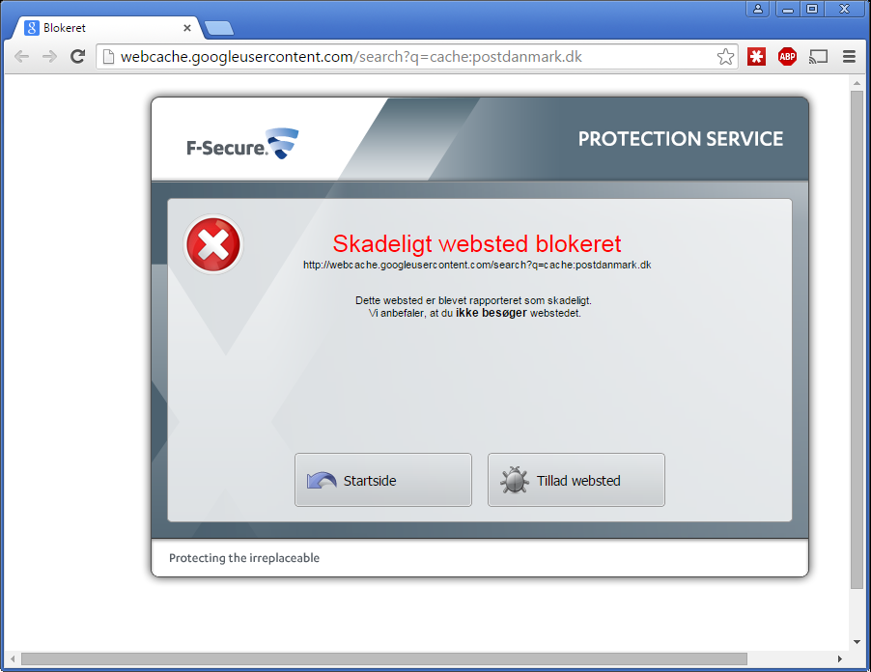871x672 pixels.
Task: Click the vertical scrollbar down arrow
Action: [857, 642]
